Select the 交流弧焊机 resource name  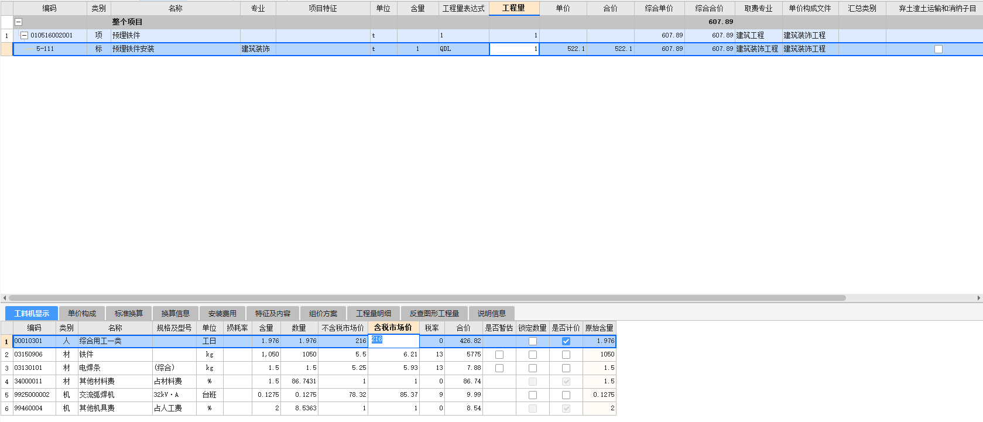pyautogui.click(x=97, y=394)
